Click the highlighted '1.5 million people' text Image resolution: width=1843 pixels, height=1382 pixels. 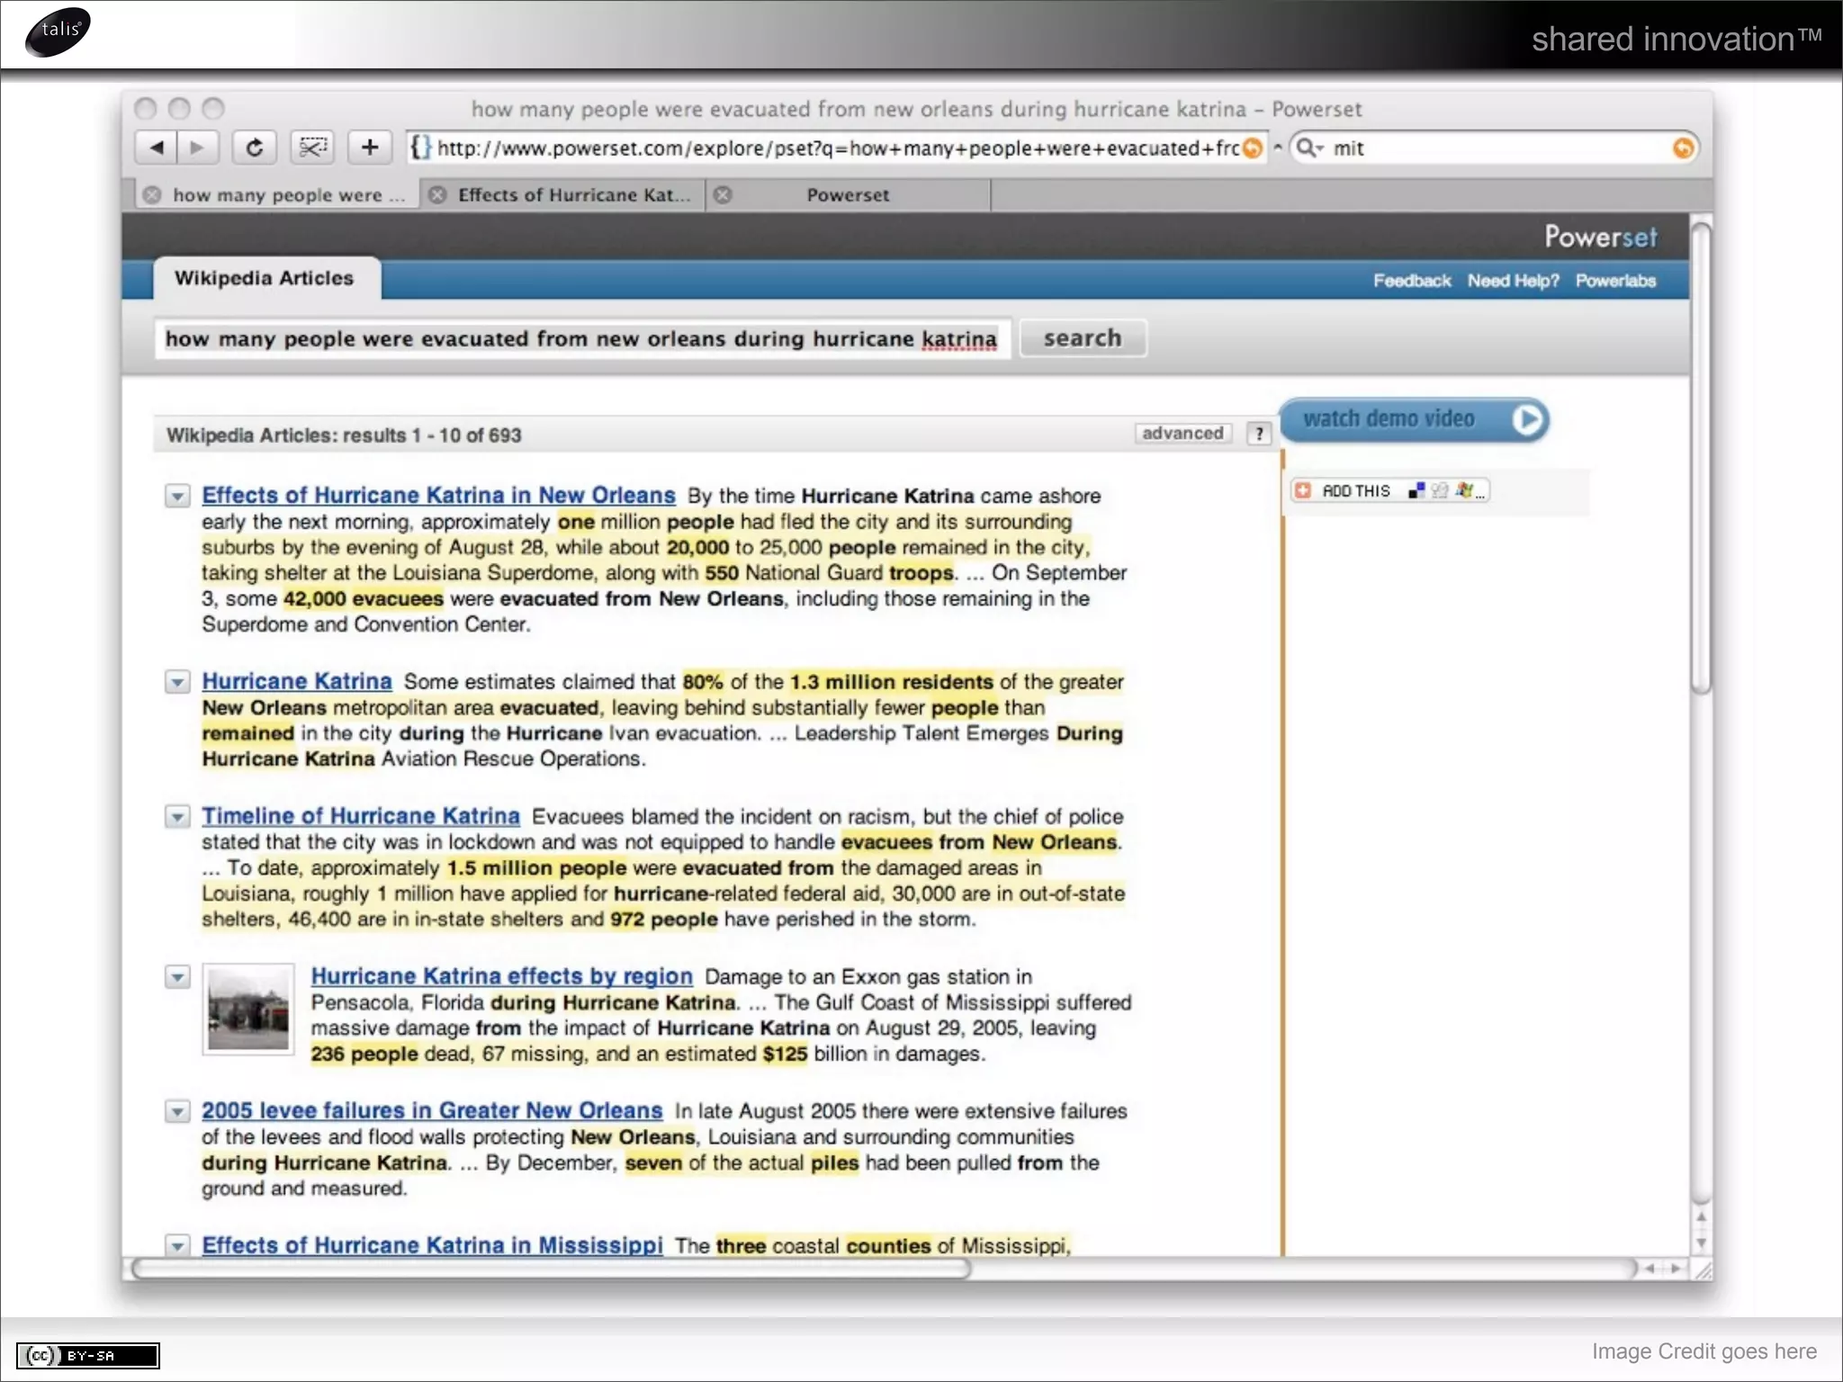(536, 868)
